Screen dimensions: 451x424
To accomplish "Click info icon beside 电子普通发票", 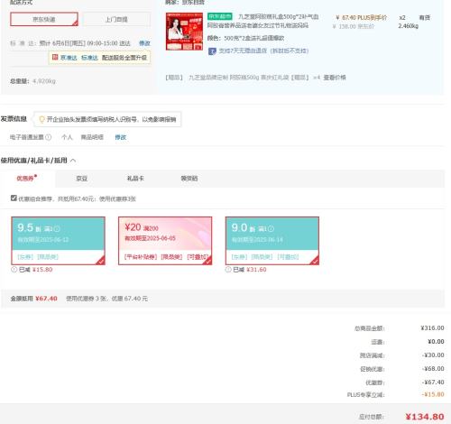I will tap(48, 137).
